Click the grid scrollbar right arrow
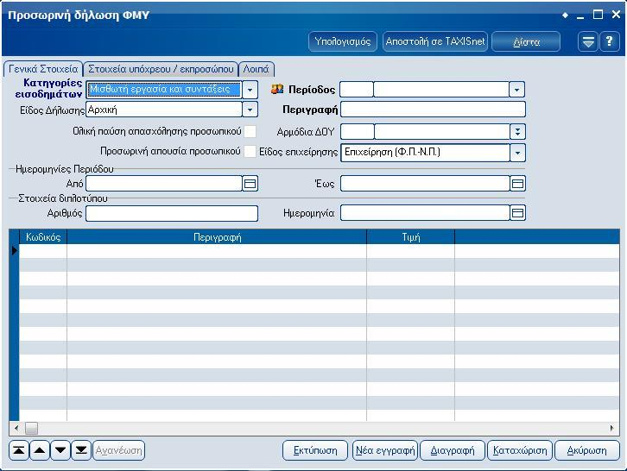627x471 pixels. [x=612, y=428]
